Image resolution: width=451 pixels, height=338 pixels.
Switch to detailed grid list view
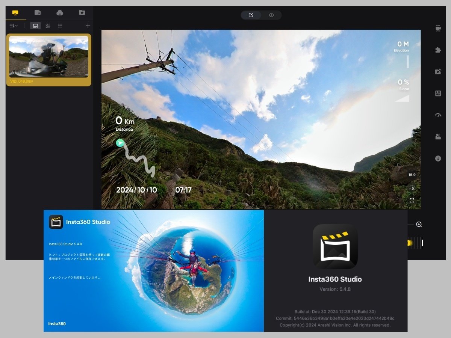(x=48, y=26)
